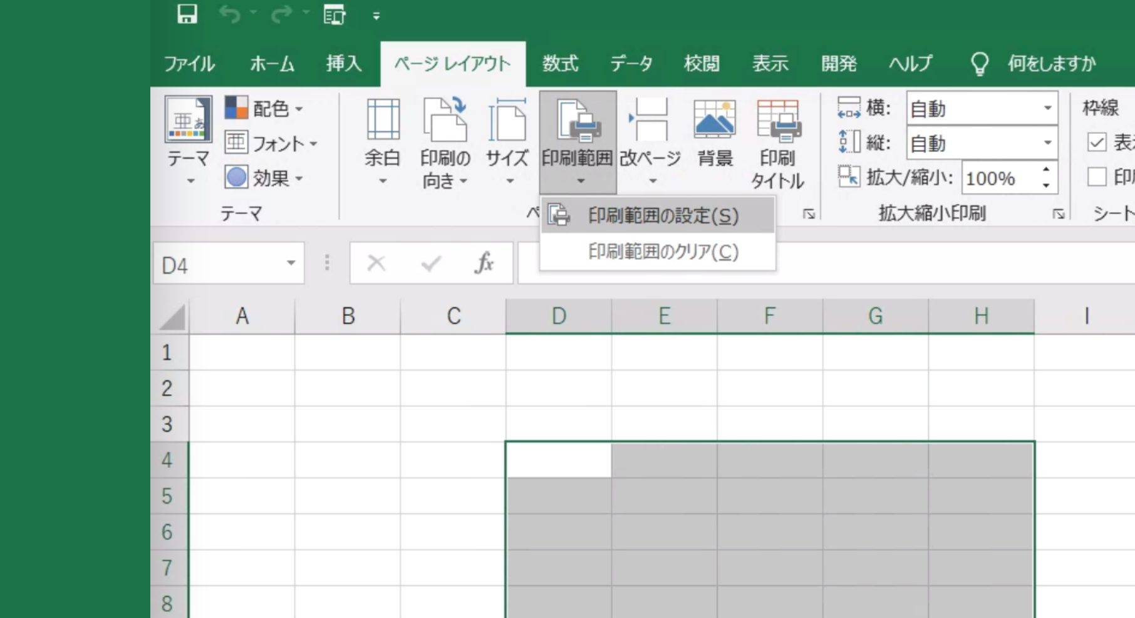Image resolution: width=1135 pixels, height=618 pixels.
Task: Open the redo history dropdown arrow
Action: tap(306, 13)
